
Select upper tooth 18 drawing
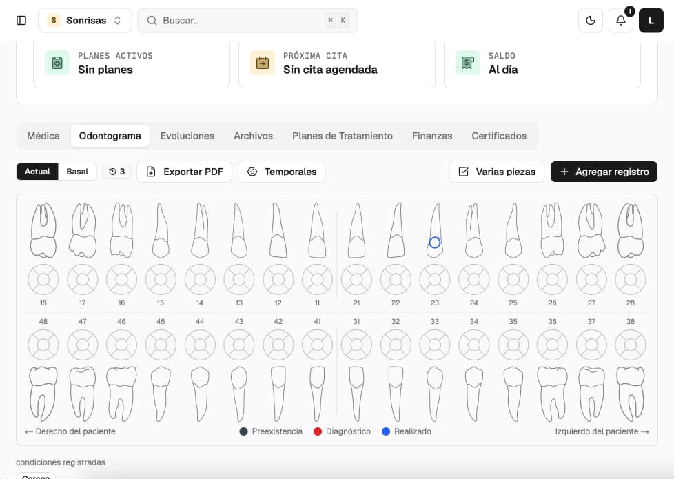coord(43,230)
